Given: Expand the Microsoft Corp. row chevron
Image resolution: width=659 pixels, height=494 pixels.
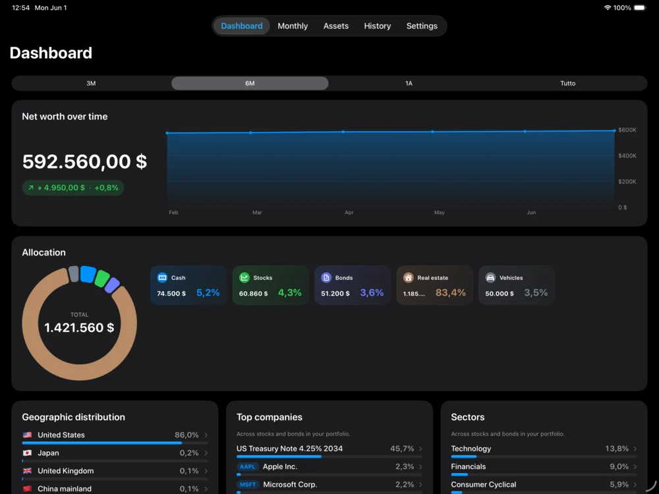Looking at the screenshot, I should pos(420,484).
